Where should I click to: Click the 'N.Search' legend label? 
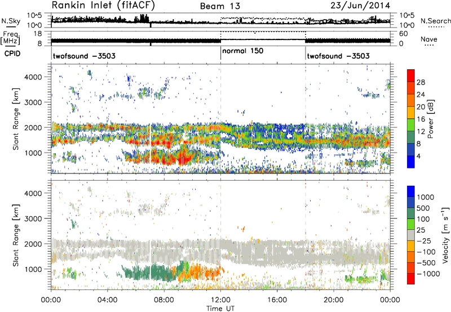click(435, 21)
